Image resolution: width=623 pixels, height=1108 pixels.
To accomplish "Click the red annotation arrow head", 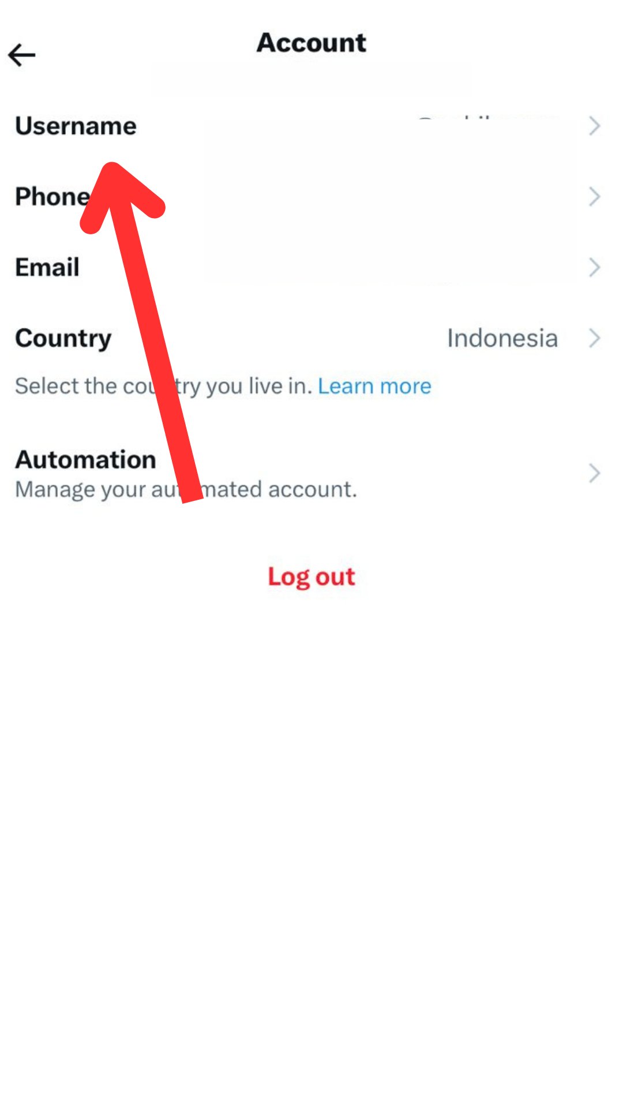I will [x=122, y=193].
